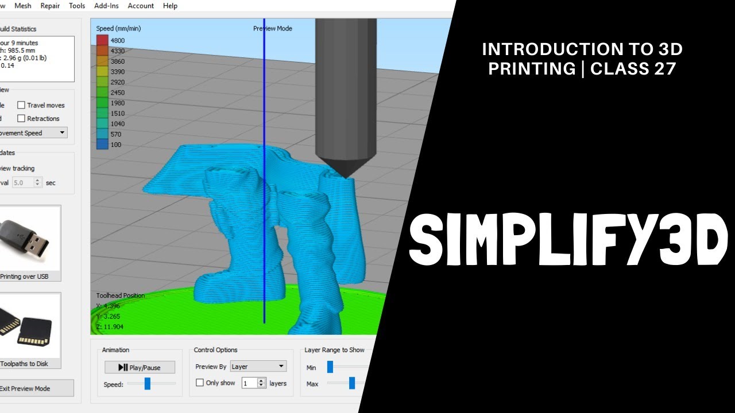Viewport: 735px width, 413px height.
Task: Enable the Travel moves checkbox
Action: coord(21,105)
